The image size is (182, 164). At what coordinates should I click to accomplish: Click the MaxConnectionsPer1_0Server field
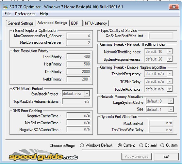[78, 36]
